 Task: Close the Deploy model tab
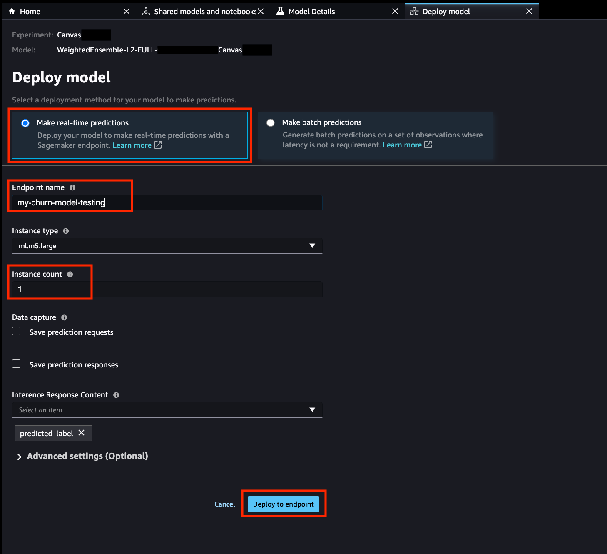pos(529,11)
